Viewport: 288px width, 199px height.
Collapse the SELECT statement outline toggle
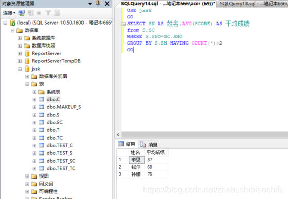124,24
